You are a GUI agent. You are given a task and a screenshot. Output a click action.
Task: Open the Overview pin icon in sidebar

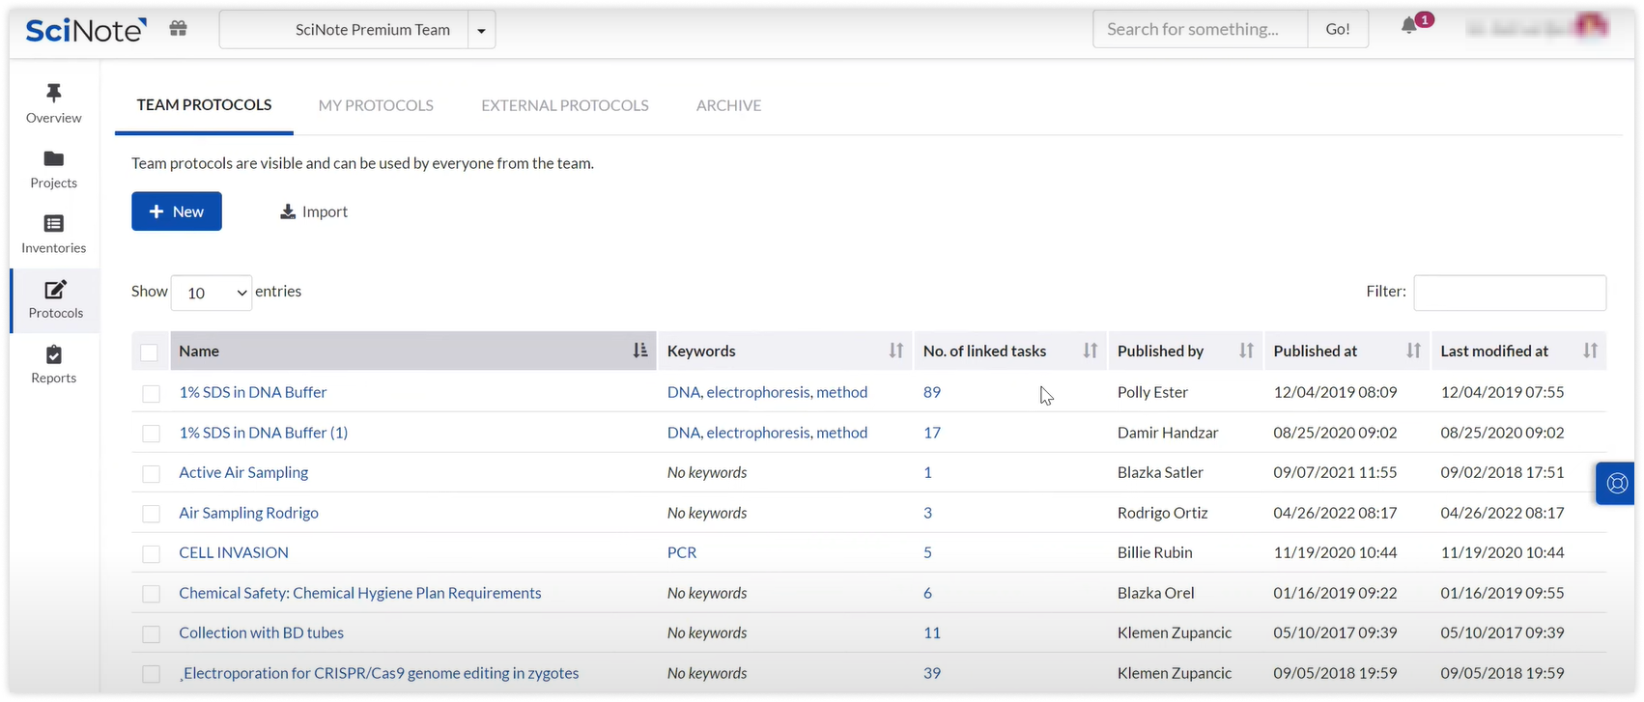54,94
